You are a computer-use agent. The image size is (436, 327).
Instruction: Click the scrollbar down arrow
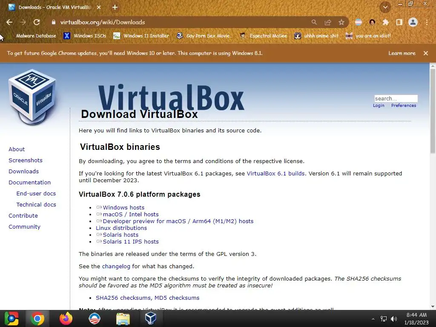(433, 307)
